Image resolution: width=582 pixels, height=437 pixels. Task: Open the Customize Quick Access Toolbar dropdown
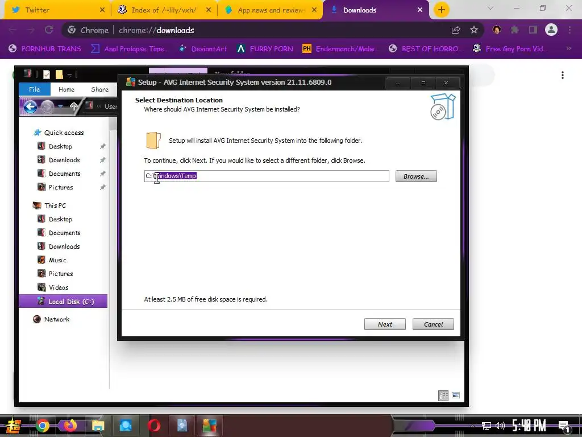pyautogui.click(x=69, y=76)
